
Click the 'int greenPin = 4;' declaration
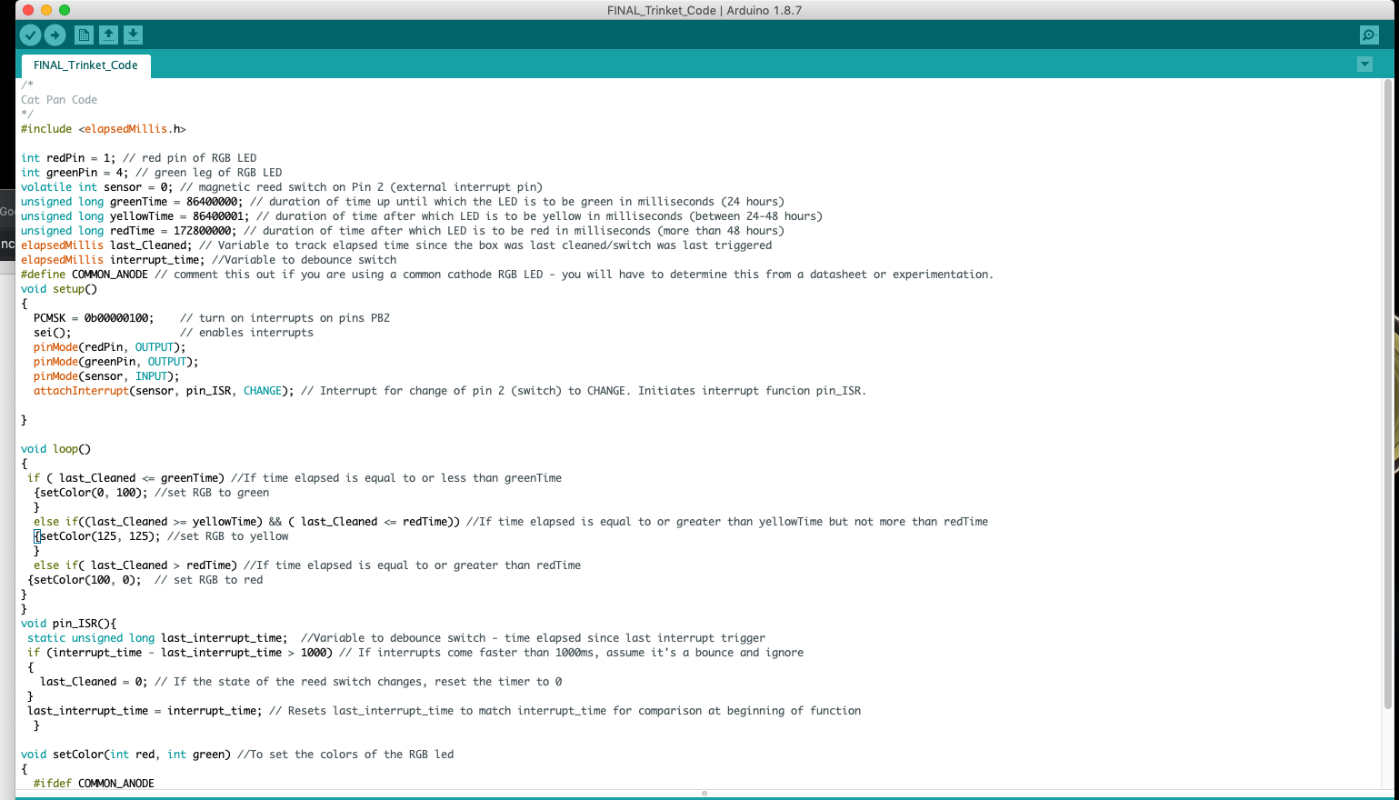(x=75, y=173)
